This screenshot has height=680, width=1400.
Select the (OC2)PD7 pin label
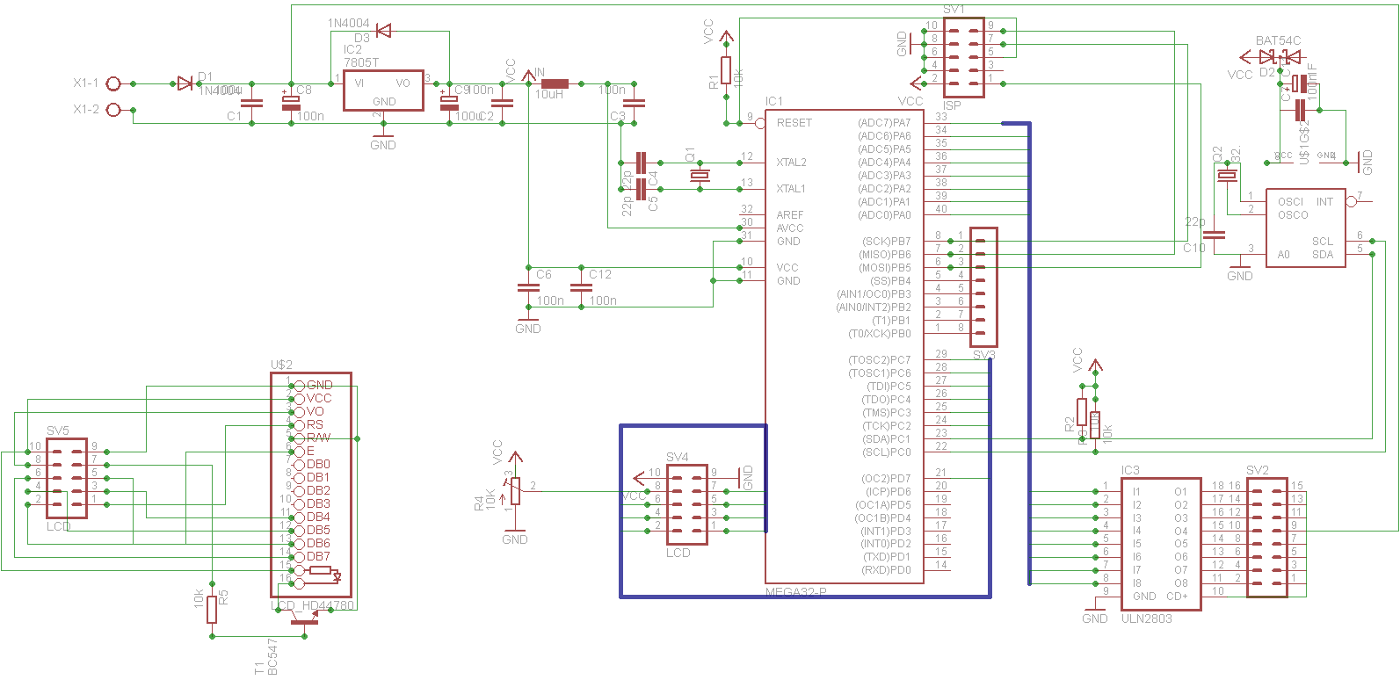[887, 479]
